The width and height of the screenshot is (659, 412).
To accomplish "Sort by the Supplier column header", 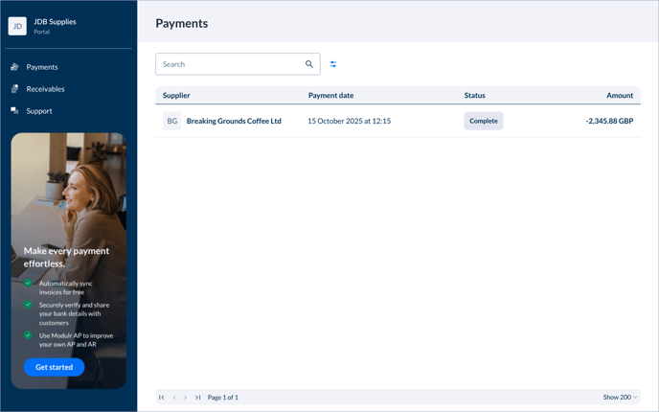I will click(176, 96).
